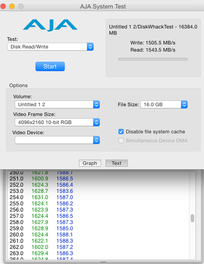Click read value 1587.2 in results

tap(65, 247)
